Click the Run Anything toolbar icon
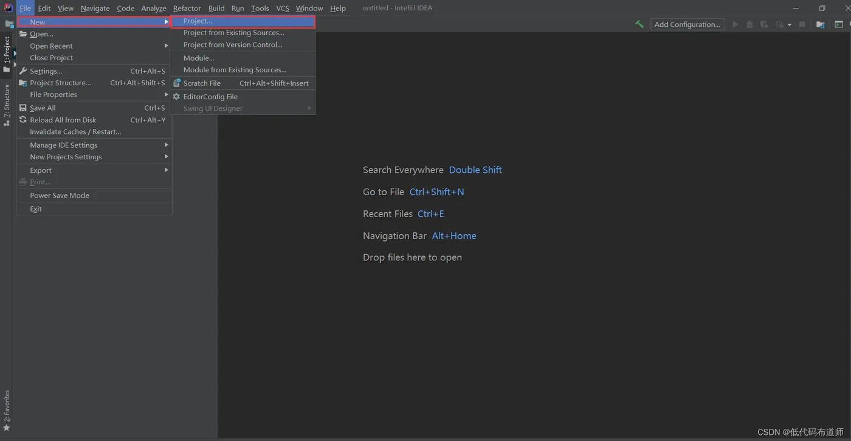The image size is (851, 441). pyautogui.click(x=839, y=24)
